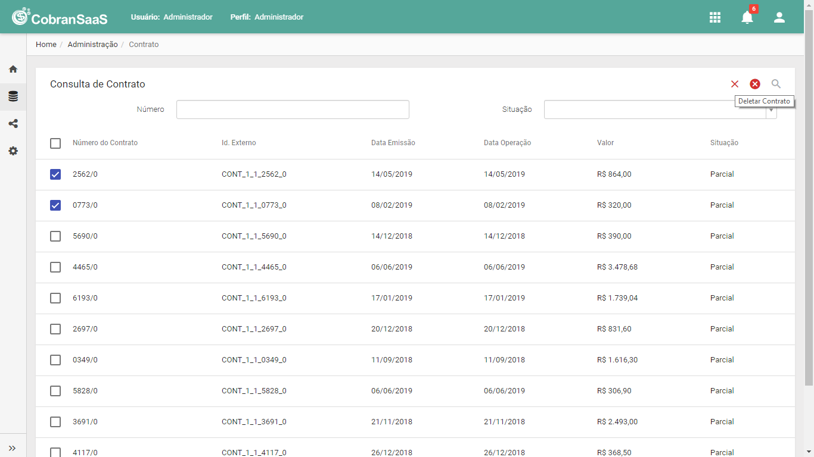Select CONT_1_1_0773_0 external id
This screenshot has height=457, width=814.
(254, 205)
